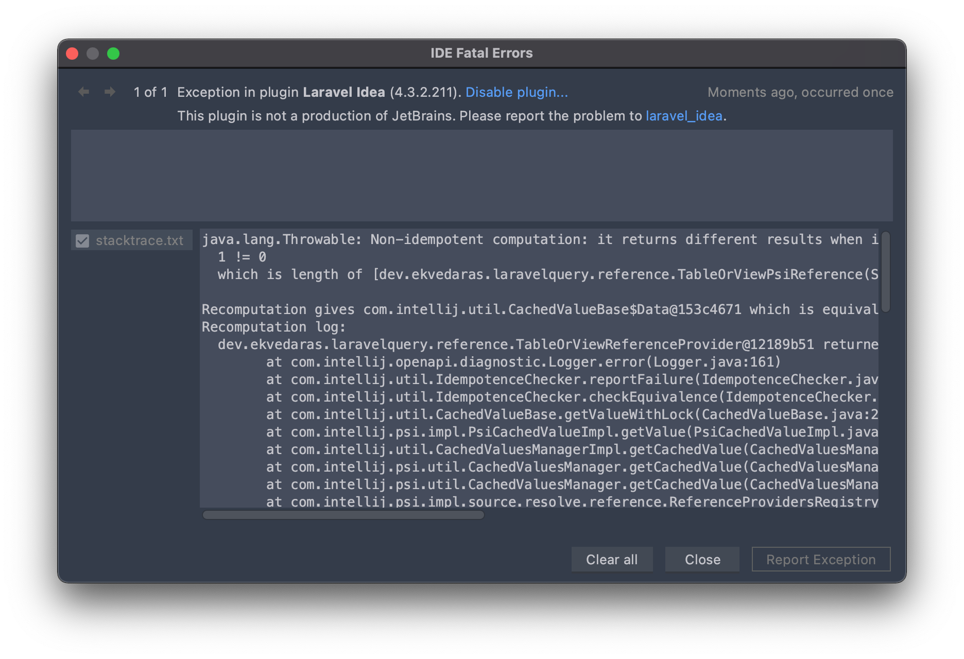Click the vertical scrollbar of the stacktrace panel
The image size is (964, 659).
point(886,273)
